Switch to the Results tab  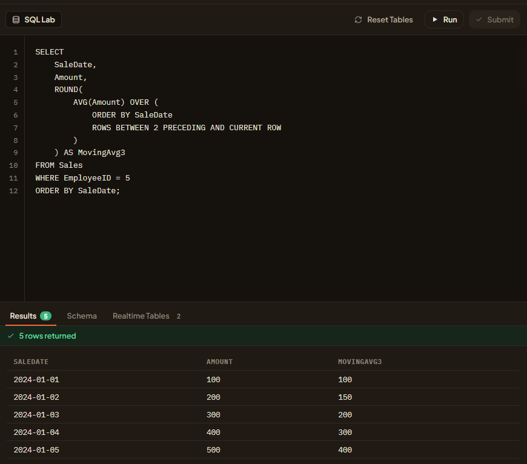pos(30,316)
